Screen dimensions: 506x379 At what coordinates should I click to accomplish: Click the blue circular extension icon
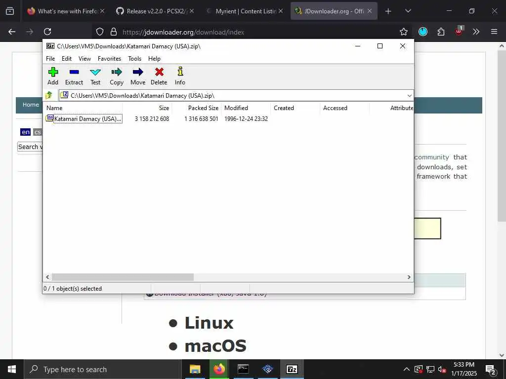click(423, 32)
